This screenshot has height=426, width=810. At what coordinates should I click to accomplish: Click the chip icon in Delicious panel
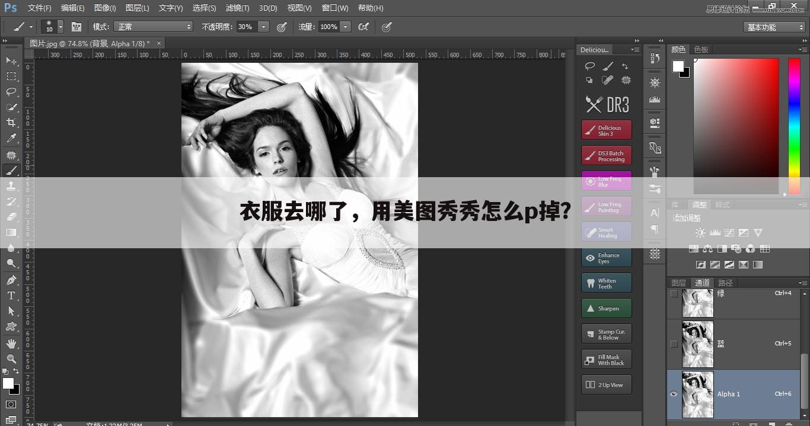point(626,80)
